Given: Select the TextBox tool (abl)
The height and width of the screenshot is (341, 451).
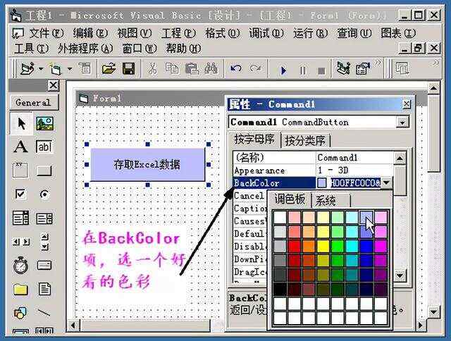Looking at the screenshot, I should tap(44, 147).
